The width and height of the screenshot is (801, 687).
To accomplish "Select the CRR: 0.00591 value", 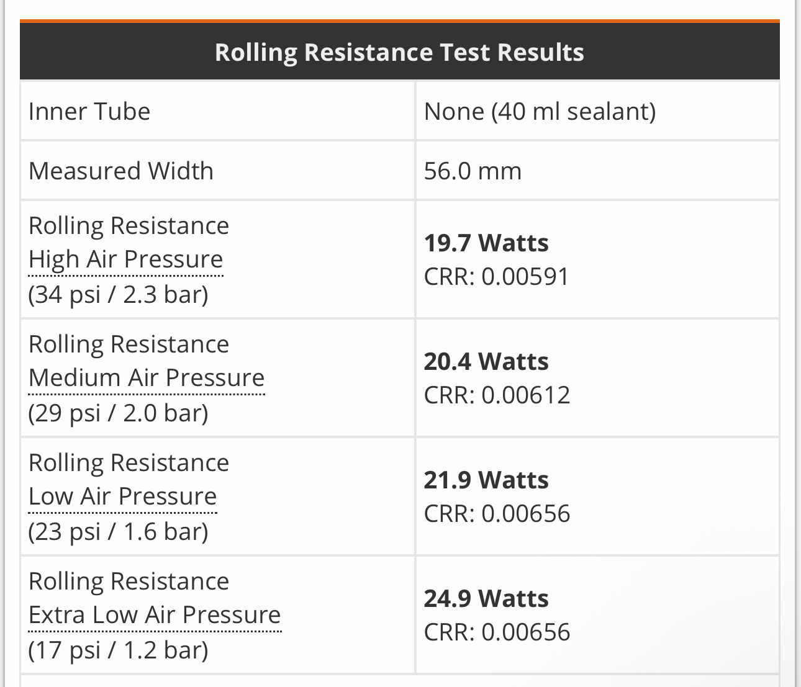I will (496, 277).
